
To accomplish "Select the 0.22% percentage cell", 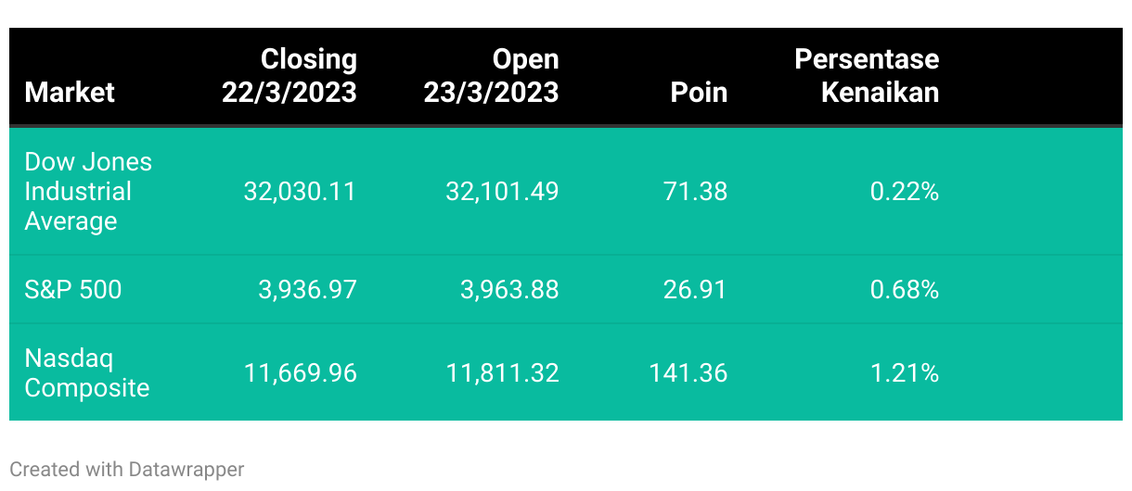I will (905, 192).
